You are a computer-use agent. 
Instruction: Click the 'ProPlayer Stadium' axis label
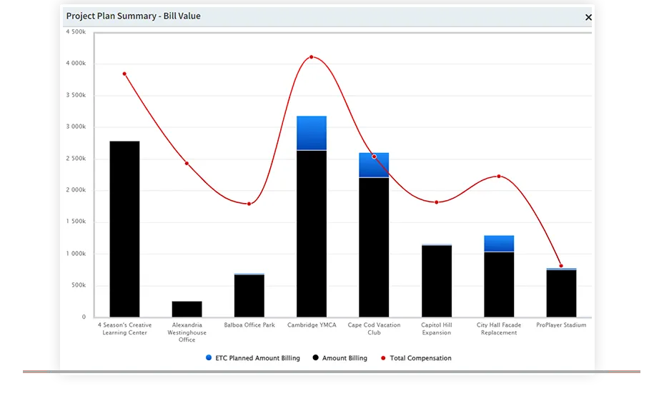pyautogui.click(x=561, y=325)
